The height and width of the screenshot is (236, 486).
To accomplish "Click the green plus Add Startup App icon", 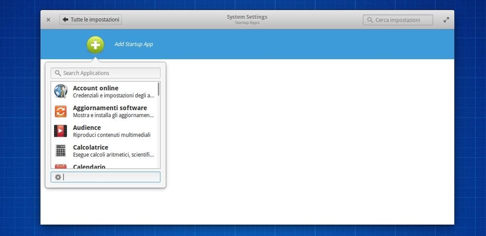I will 95,45.
